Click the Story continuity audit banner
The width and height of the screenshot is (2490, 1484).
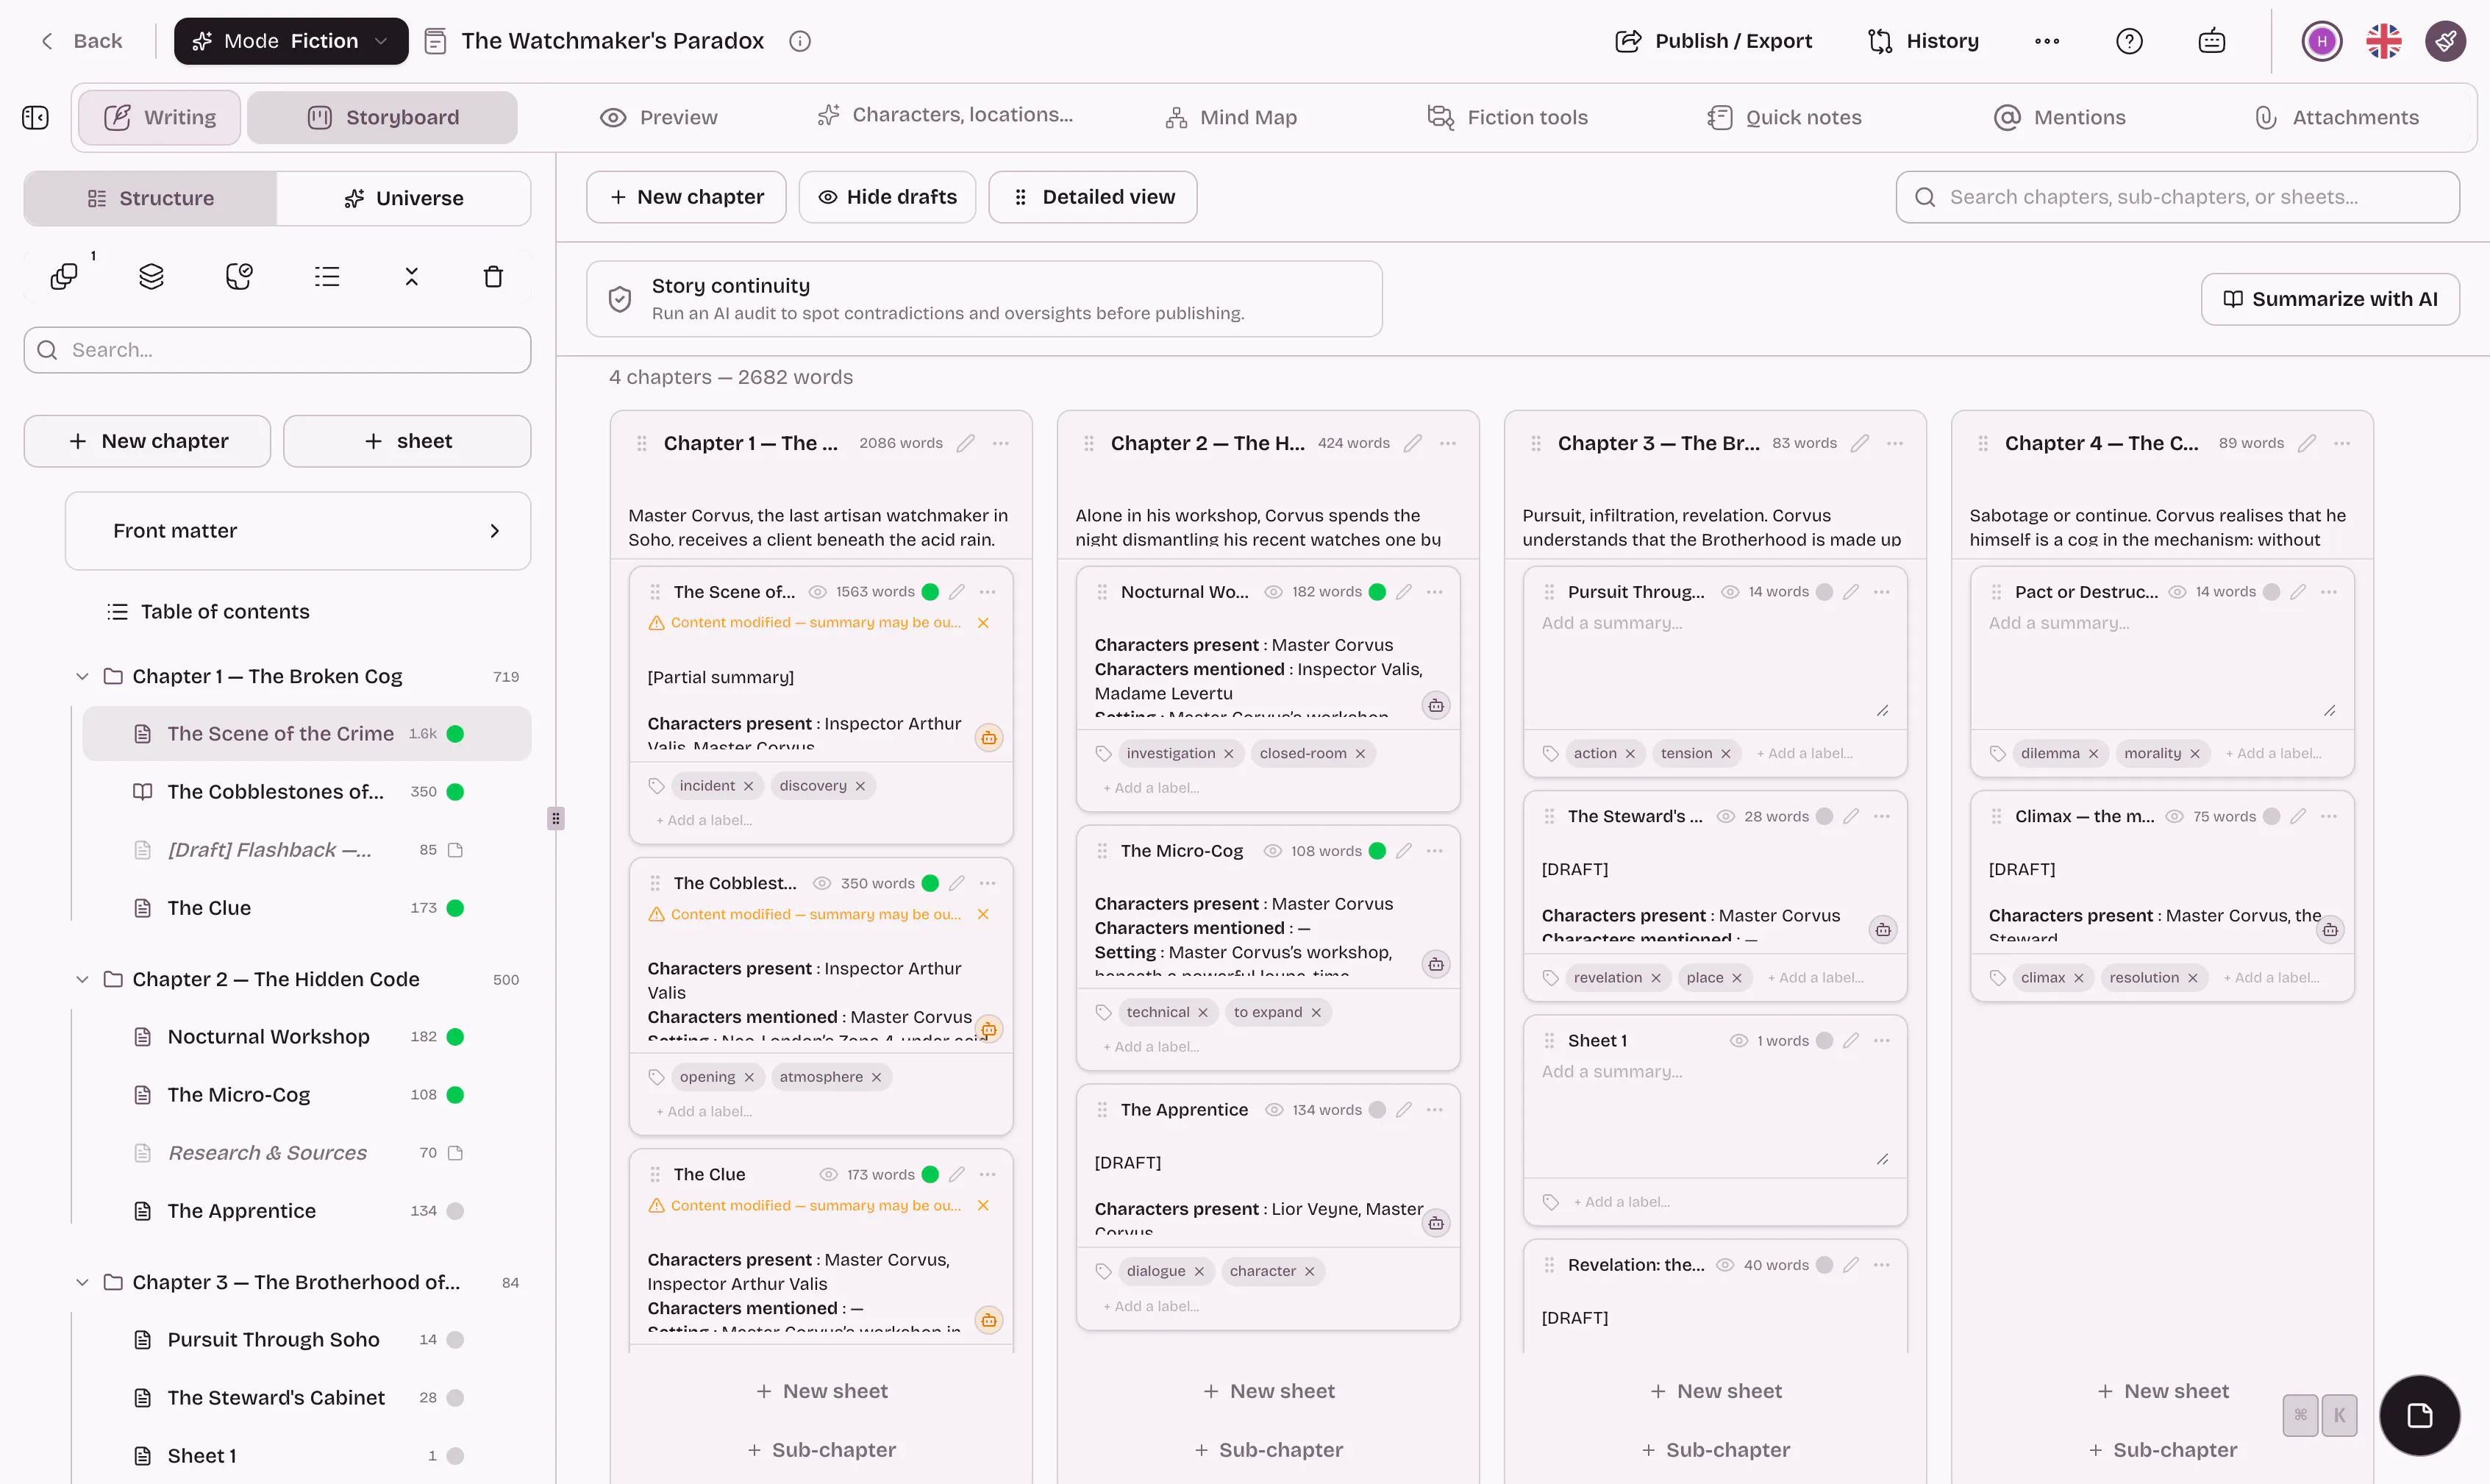[984, 299]
